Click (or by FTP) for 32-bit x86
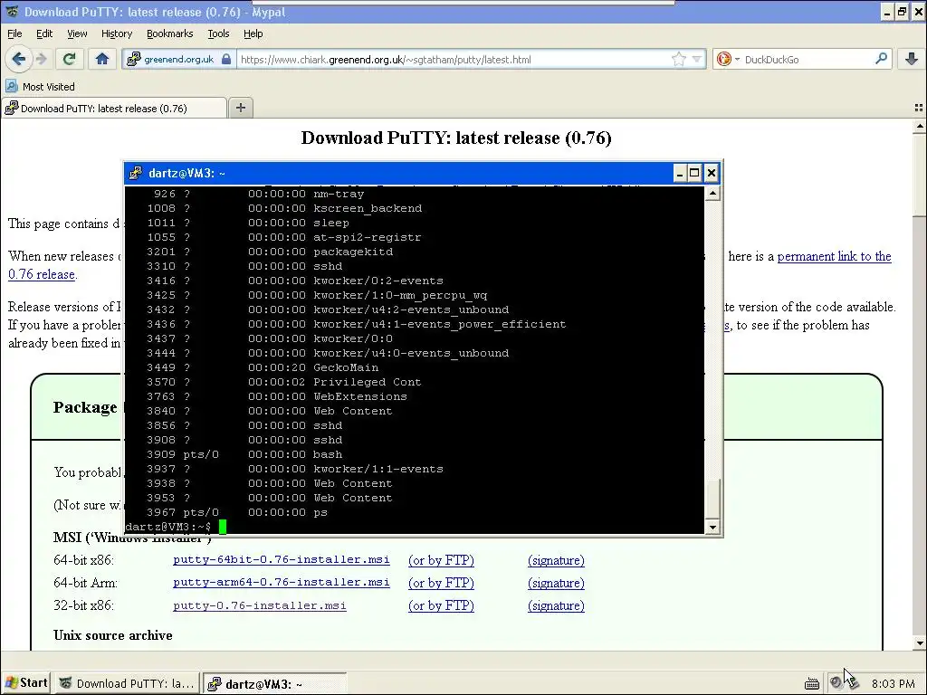This screenshot has height=695, width=927. 441,605
